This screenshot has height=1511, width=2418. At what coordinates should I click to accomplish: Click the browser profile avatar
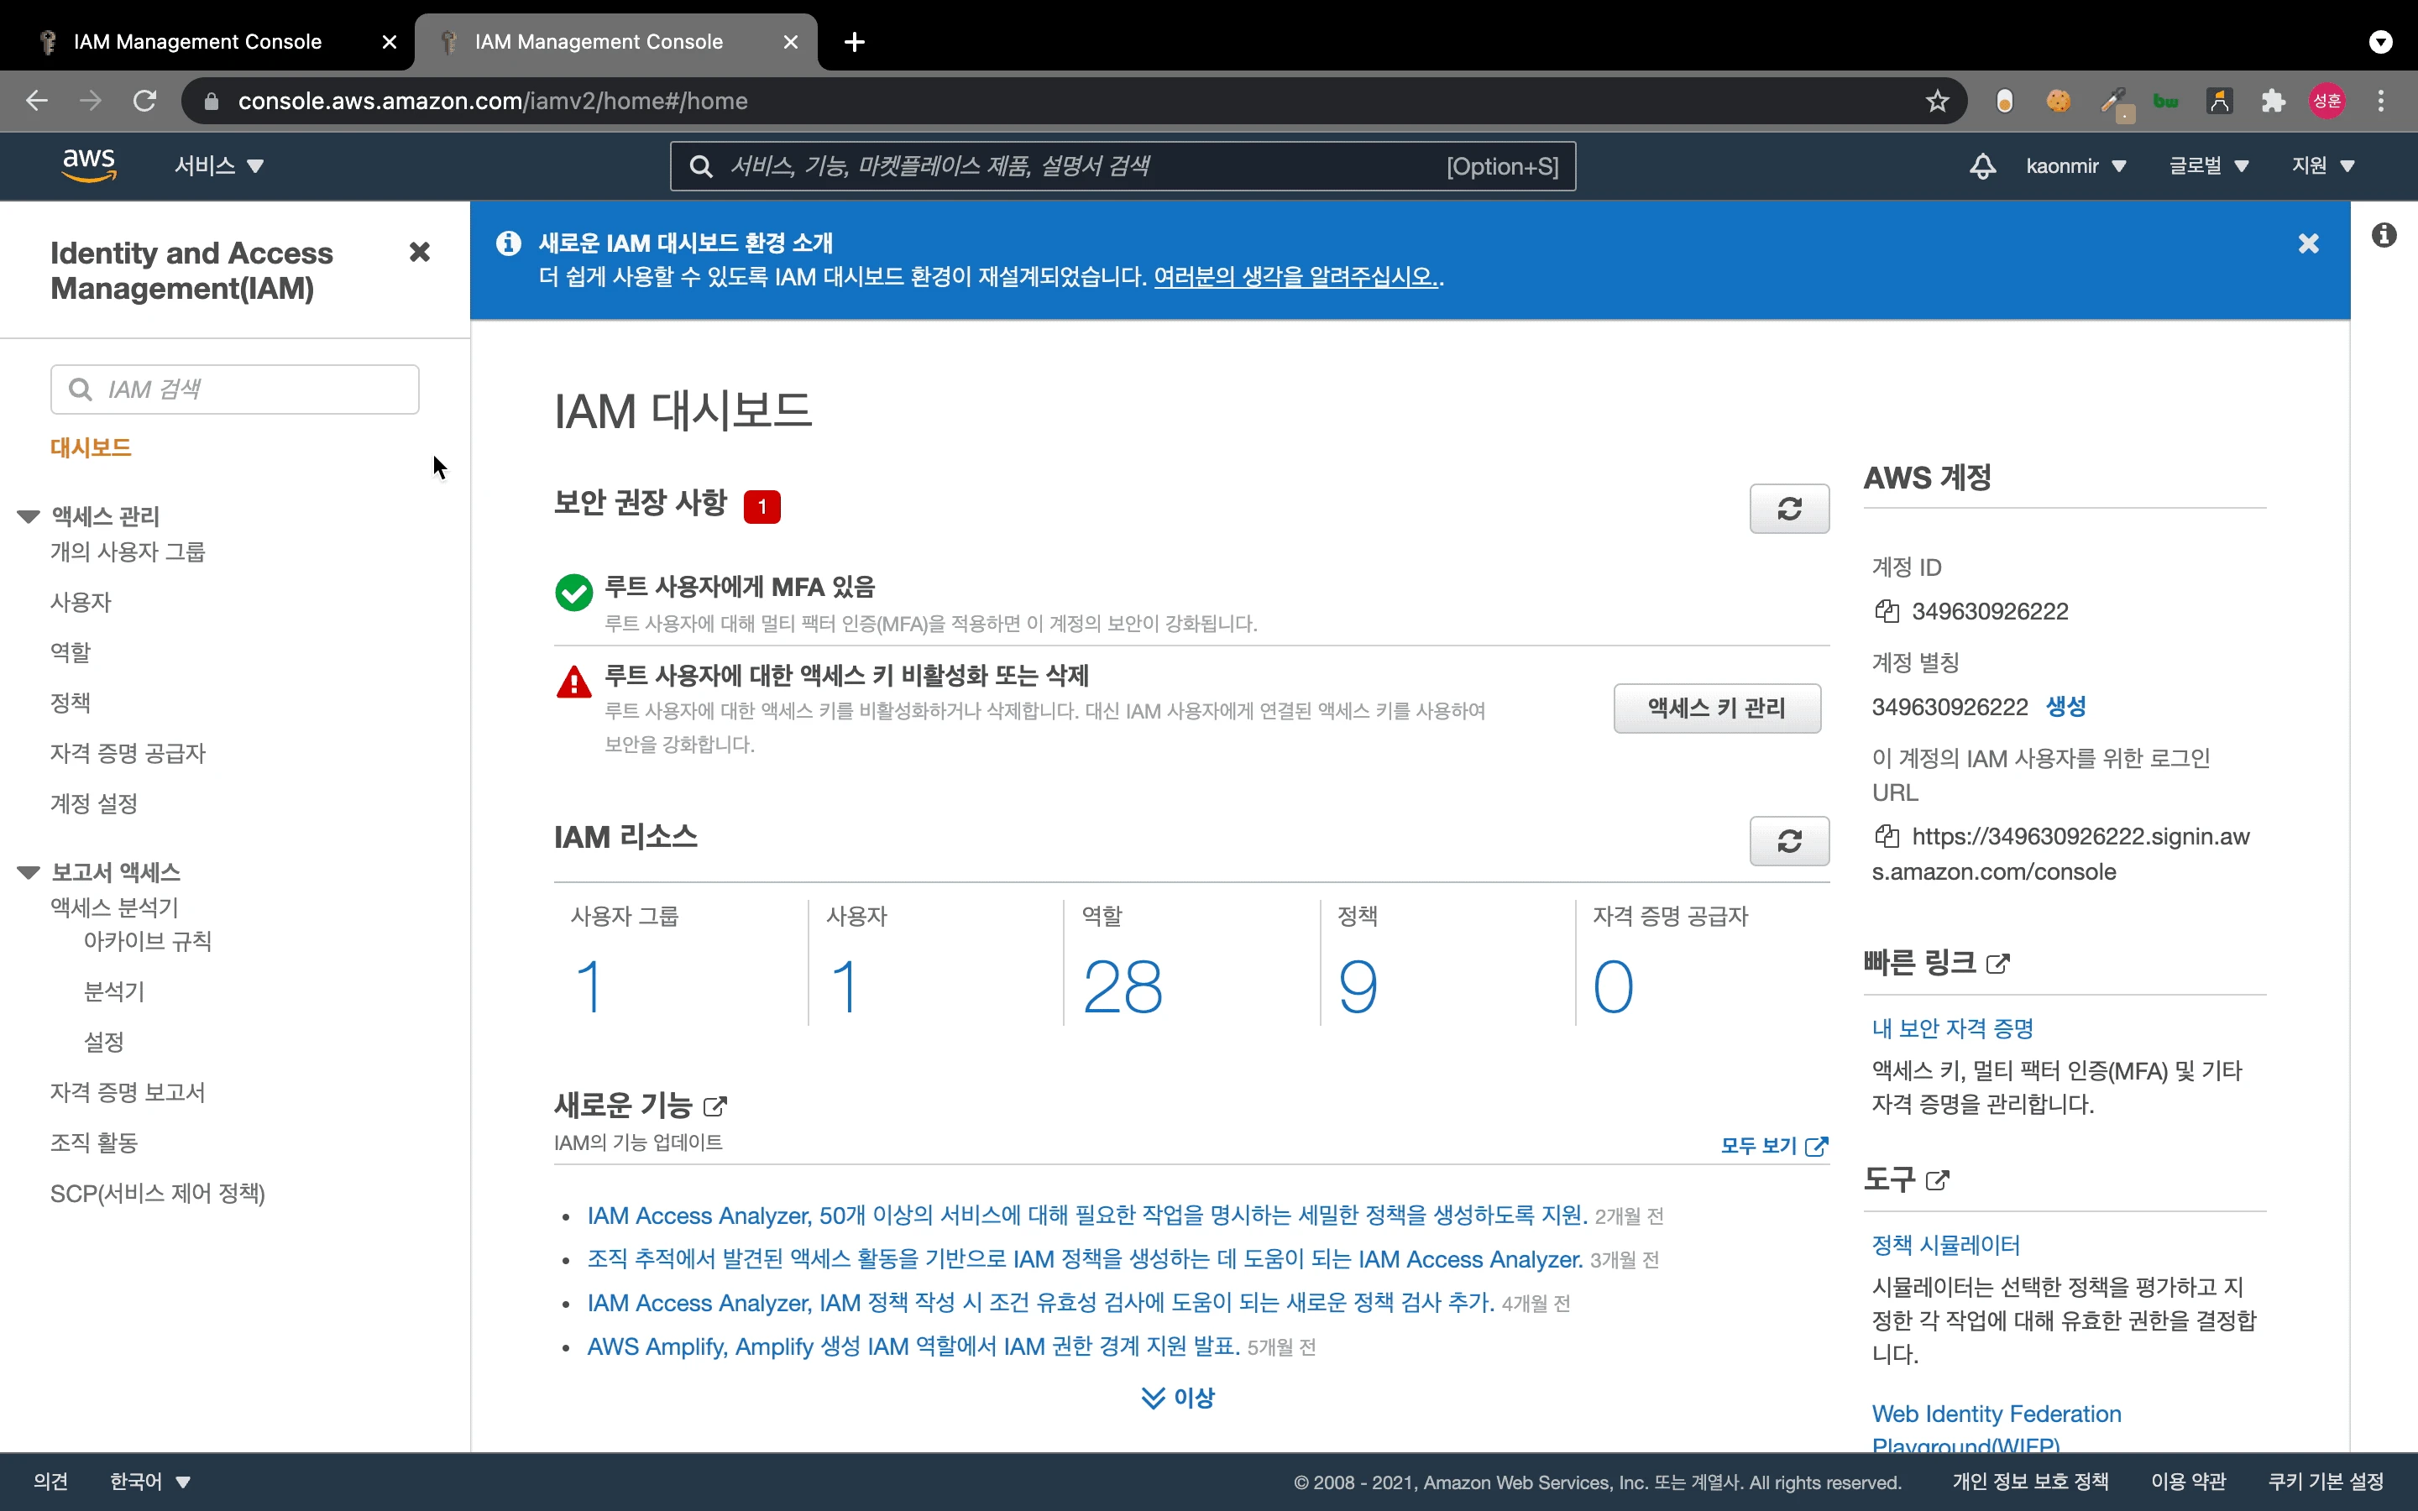click(x=2327, y=101)
